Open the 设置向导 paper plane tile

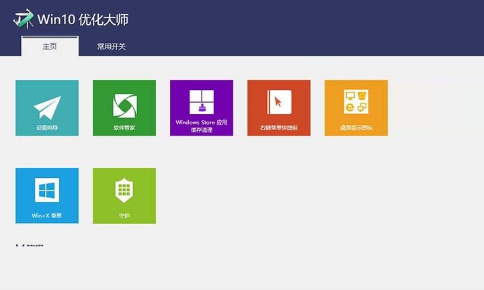click(47, 108)
